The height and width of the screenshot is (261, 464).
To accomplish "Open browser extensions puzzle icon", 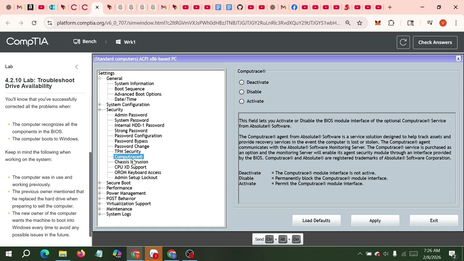I will [391, 23].
